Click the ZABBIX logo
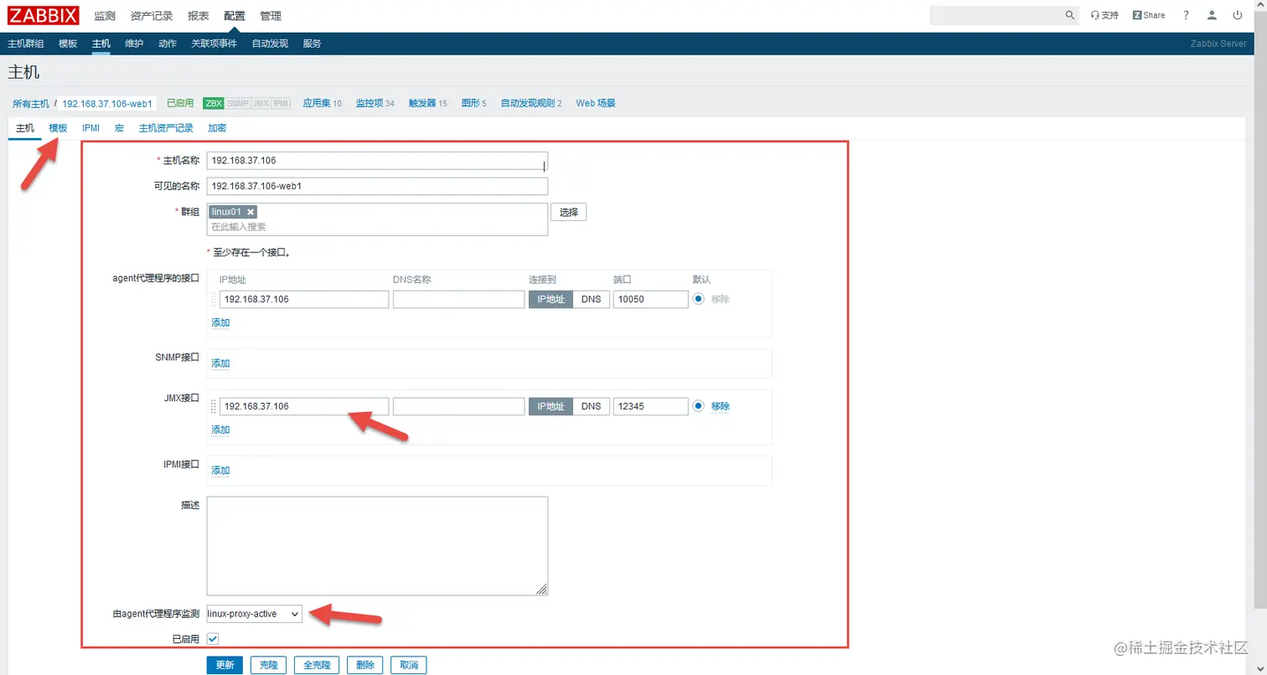This screenshot has width=1267, height=675. 44,15
